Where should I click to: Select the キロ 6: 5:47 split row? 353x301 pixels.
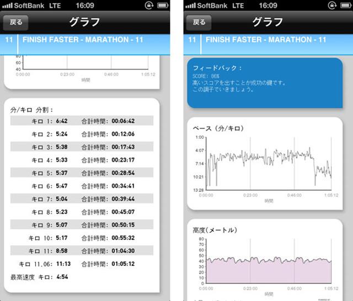click(82, 186)
